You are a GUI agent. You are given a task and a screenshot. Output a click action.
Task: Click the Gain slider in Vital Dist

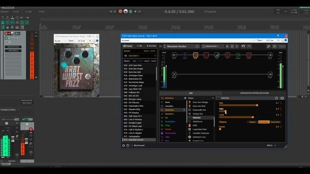(238, 105)
